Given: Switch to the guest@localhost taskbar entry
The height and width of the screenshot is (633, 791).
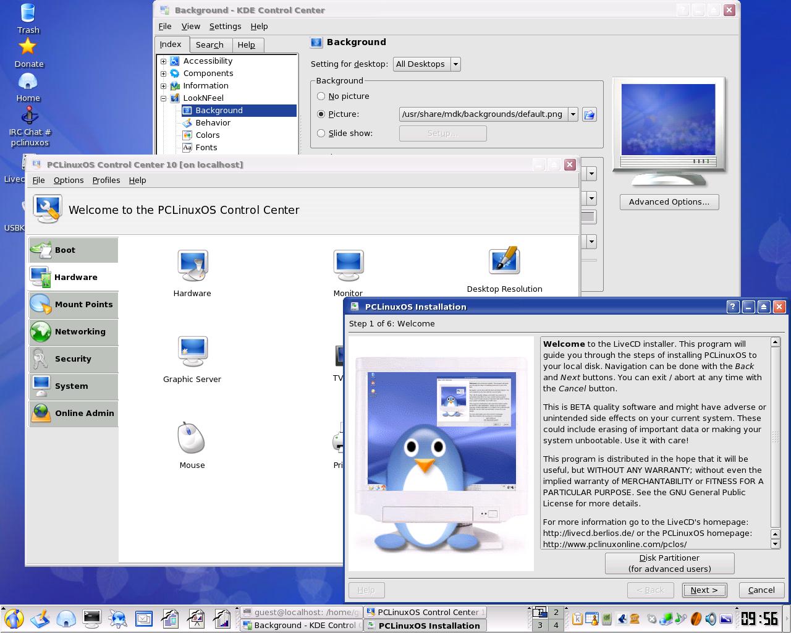Looking at the screenshot, I should click(301, 612).
